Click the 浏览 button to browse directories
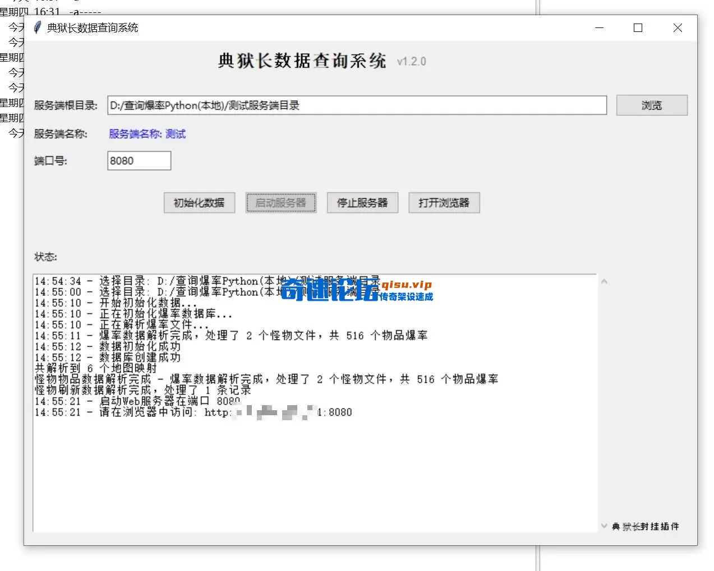The image size is (714, 571). (x=651, y=105)
